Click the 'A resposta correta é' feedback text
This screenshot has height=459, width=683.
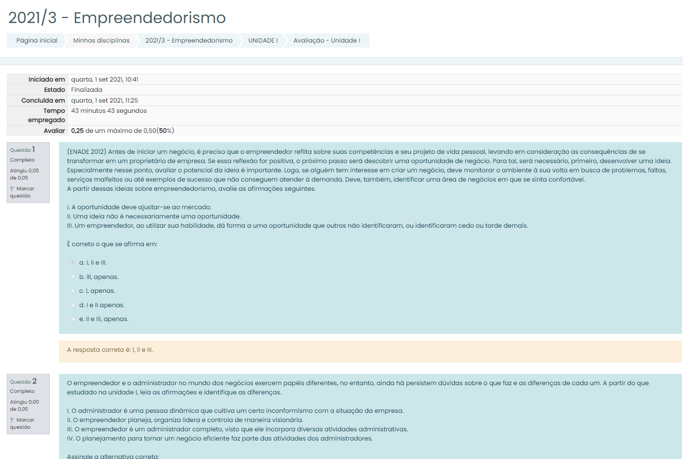point(110,350)
